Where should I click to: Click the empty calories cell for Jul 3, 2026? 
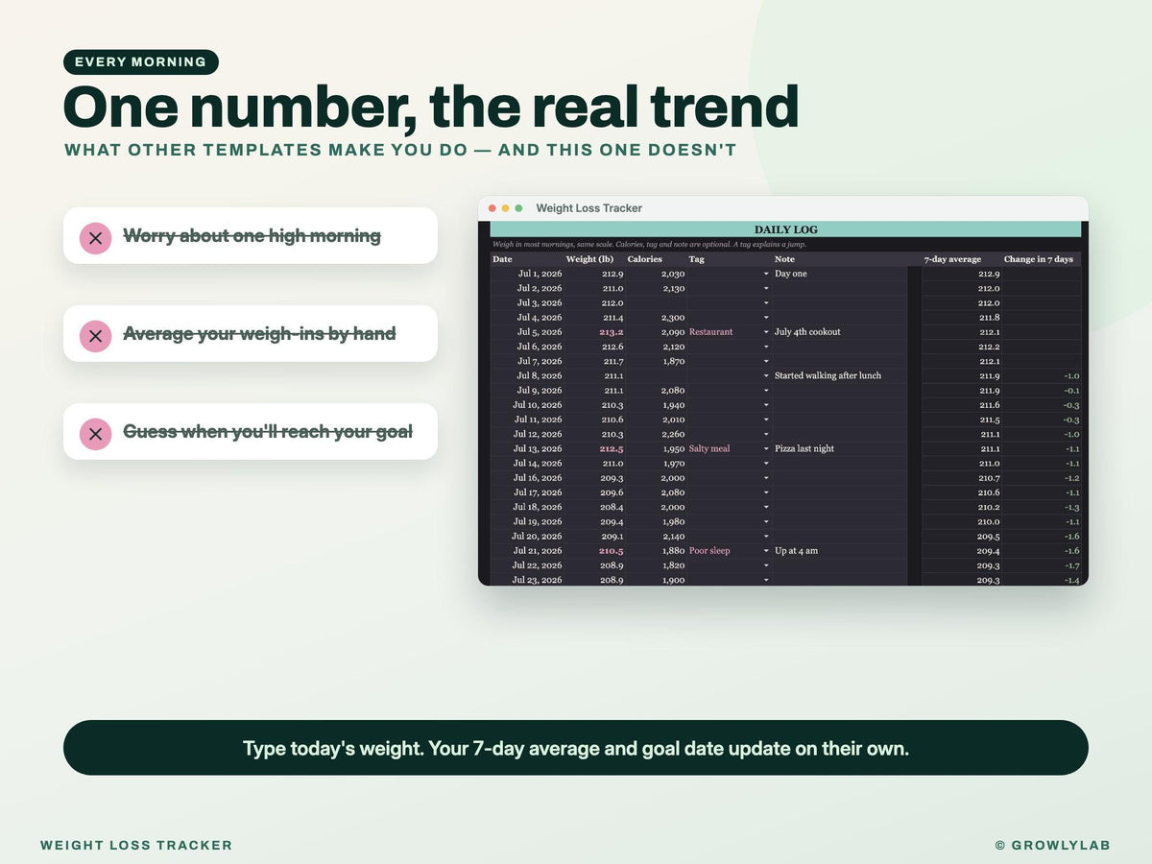click(657, 303)
